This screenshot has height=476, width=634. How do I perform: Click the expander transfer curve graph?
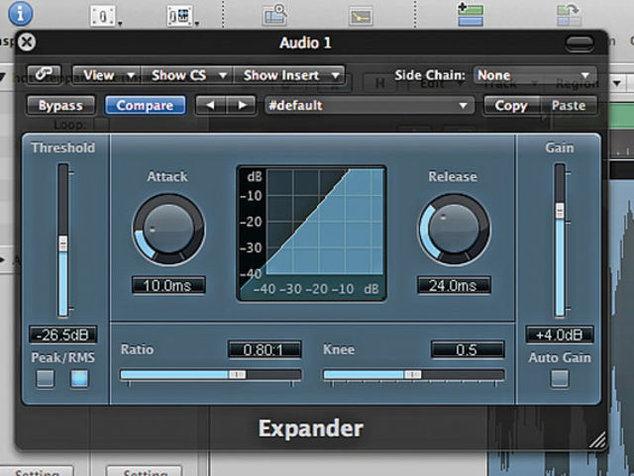coord(311,234)
